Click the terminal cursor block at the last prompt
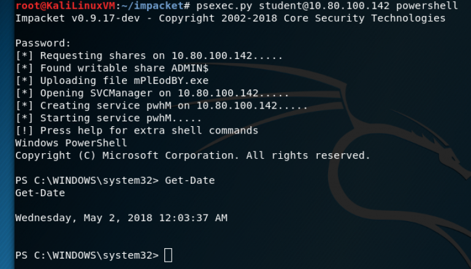This screenshot has height=269, width=471. pos(169,255)
